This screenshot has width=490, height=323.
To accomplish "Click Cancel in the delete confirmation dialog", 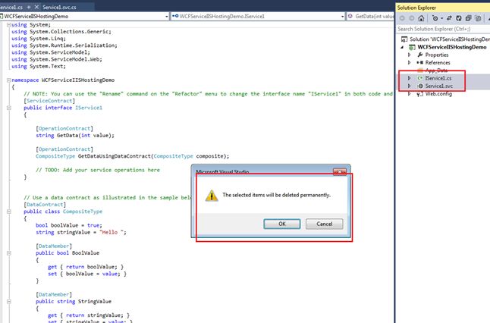I will coord(324,224).
